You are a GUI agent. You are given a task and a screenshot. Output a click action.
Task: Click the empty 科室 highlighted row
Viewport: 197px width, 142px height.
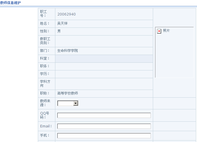click(104, 59)
